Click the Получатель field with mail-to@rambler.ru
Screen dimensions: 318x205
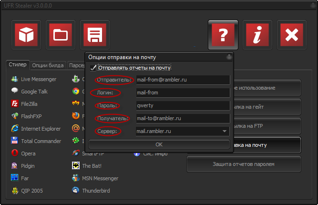point(183,118)
